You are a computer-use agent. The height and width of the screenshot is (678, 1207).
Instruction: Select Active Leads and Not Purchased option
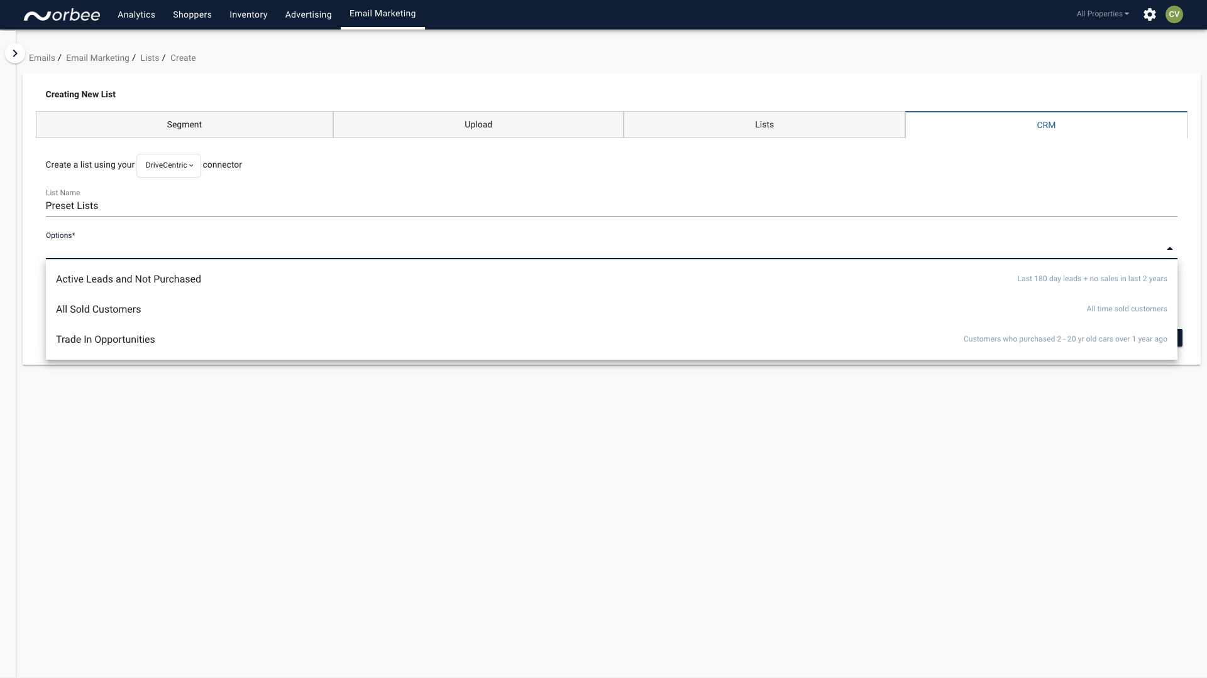[128, 279]
